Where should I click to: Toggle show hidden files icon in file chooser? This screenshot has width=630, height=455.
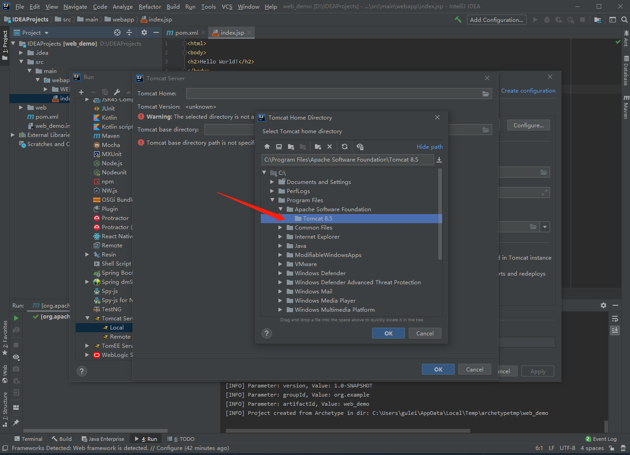click(x=360, y=146)
